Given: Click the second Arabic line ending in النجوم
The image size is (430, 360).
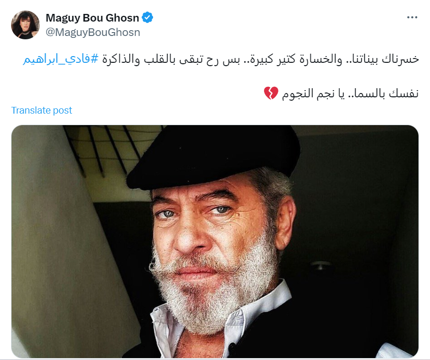Looking at the screenshot, I should (341, 93).
